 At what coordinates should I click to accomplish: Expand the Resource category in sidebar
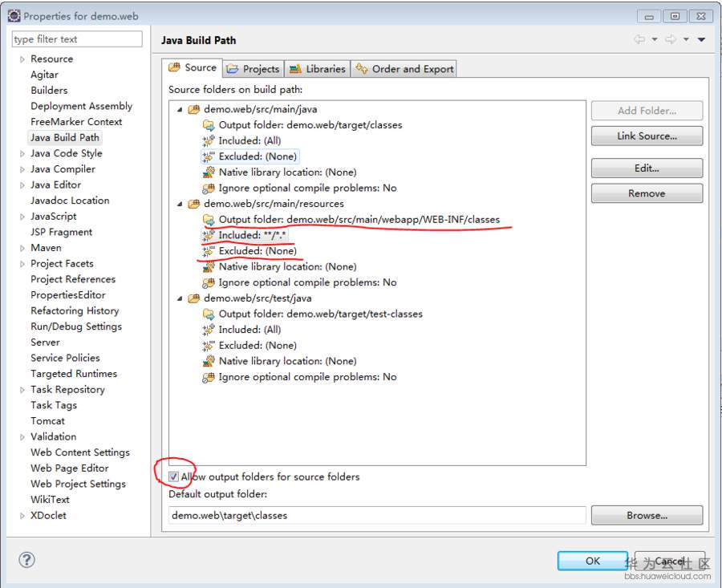[22, 59]
